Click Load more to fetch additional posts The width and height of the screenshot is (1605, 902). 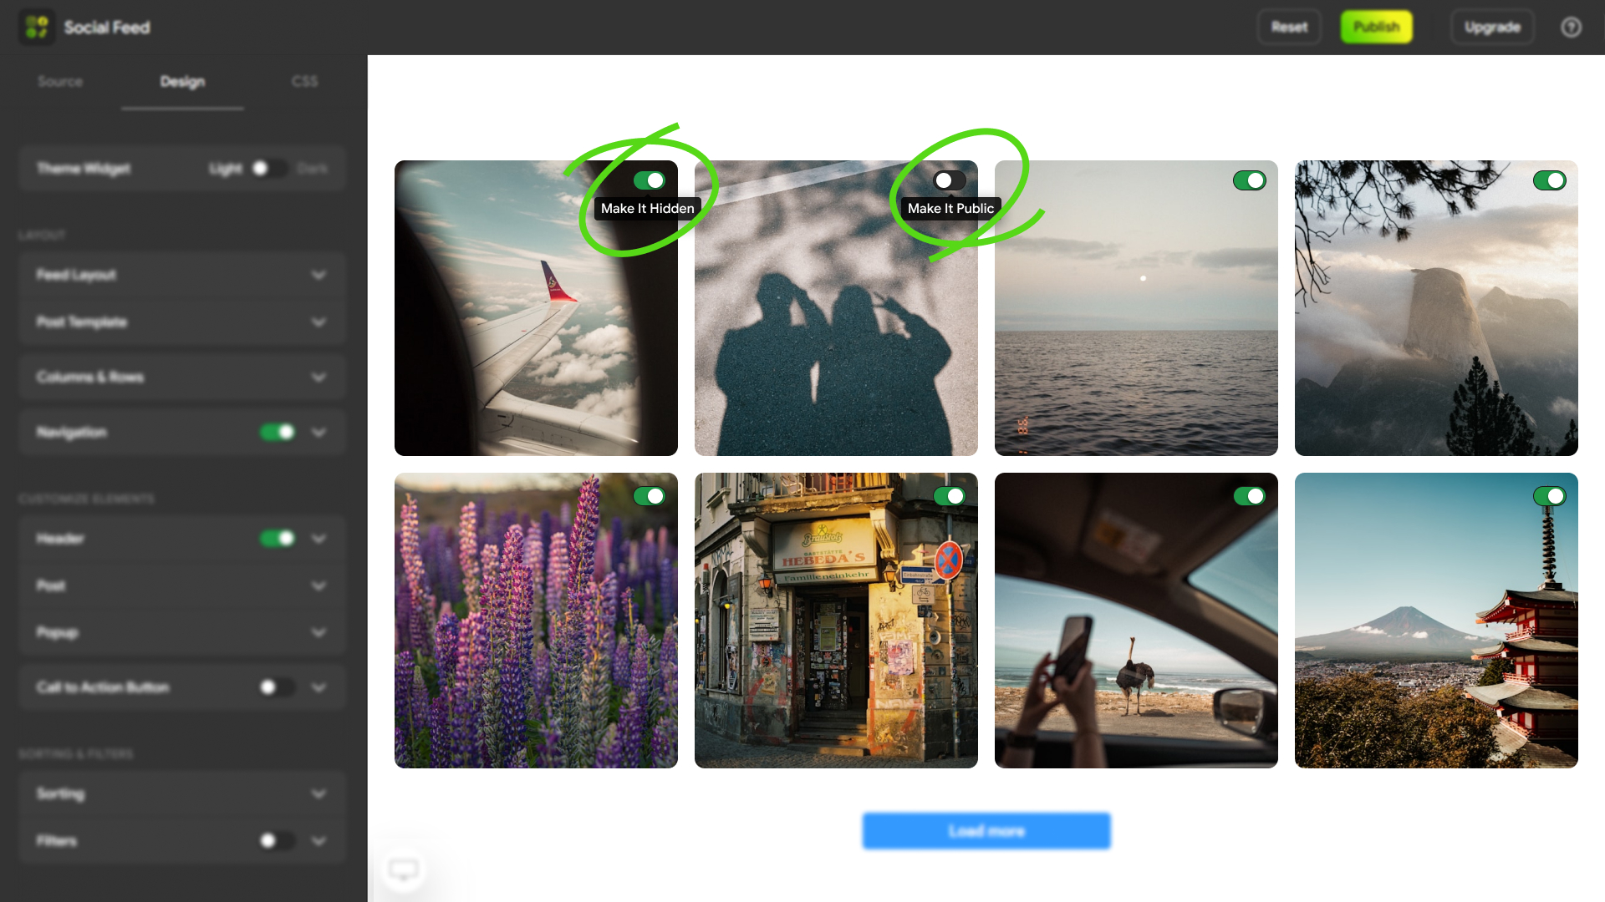[986, 831]
